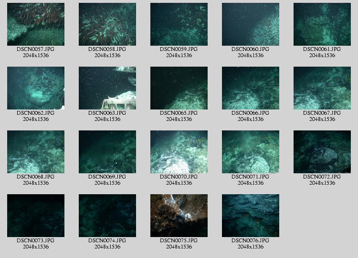Click the DSCN0070.JPG file name text

point(179,177)
